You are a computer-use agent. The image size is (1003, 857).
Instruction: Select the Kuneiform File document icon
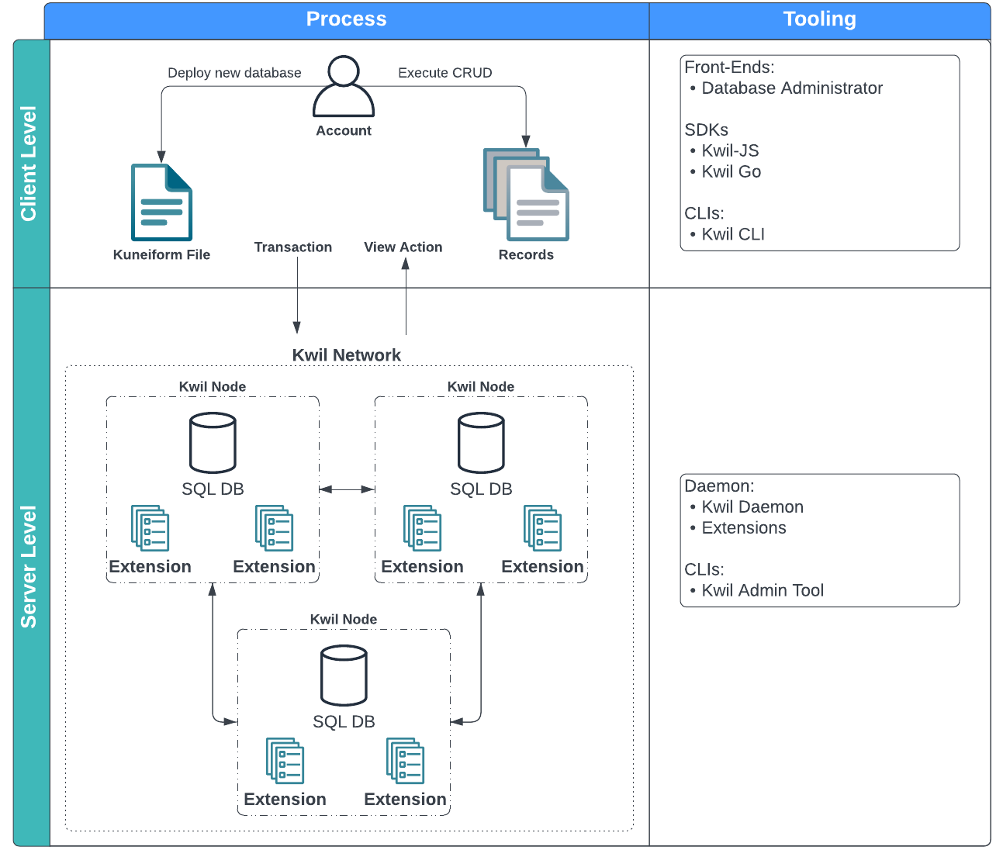pyautogui.click(x=161, y=202)
